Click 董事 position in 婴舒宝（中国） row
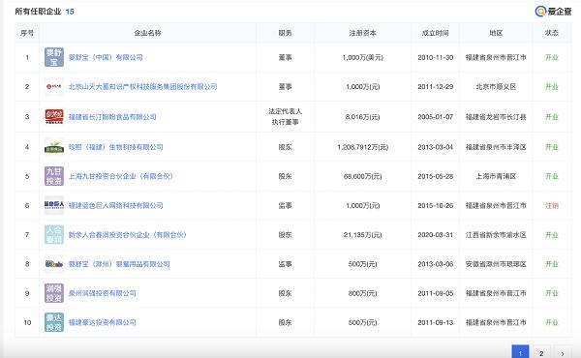Screen dimensions: 581x358 click(285, 57)
